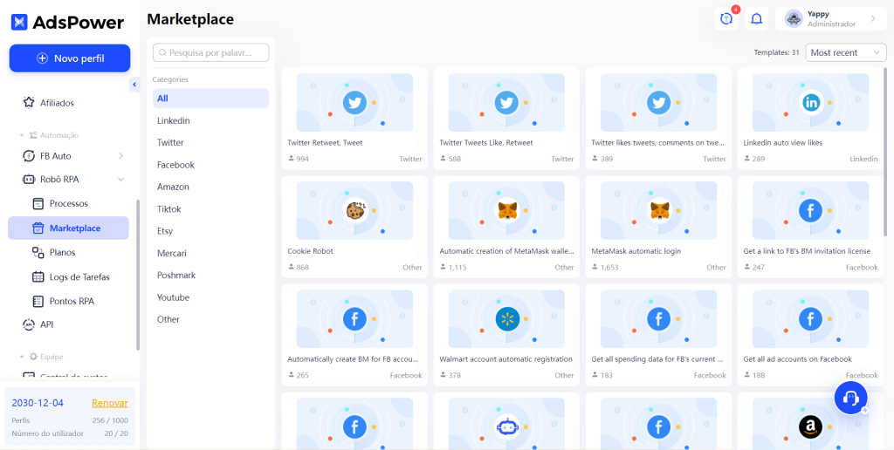Open the Afiliados star icon item
This screenshot has width=894, height=450.
click(x=29, y=103)
